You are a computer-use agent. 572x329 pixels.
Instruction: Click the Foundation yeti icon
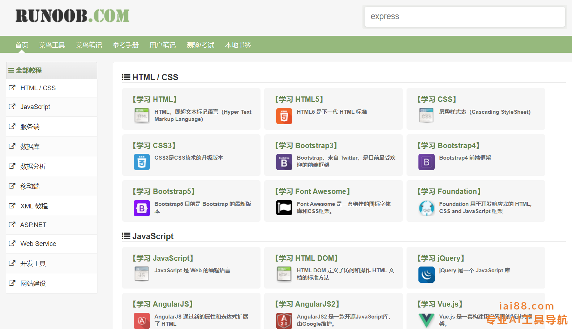click(426, 208)
